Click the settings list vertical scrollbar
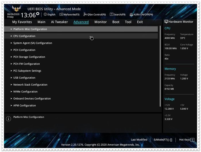The width and height of the screenshot is (201, 152). (160, 66)
